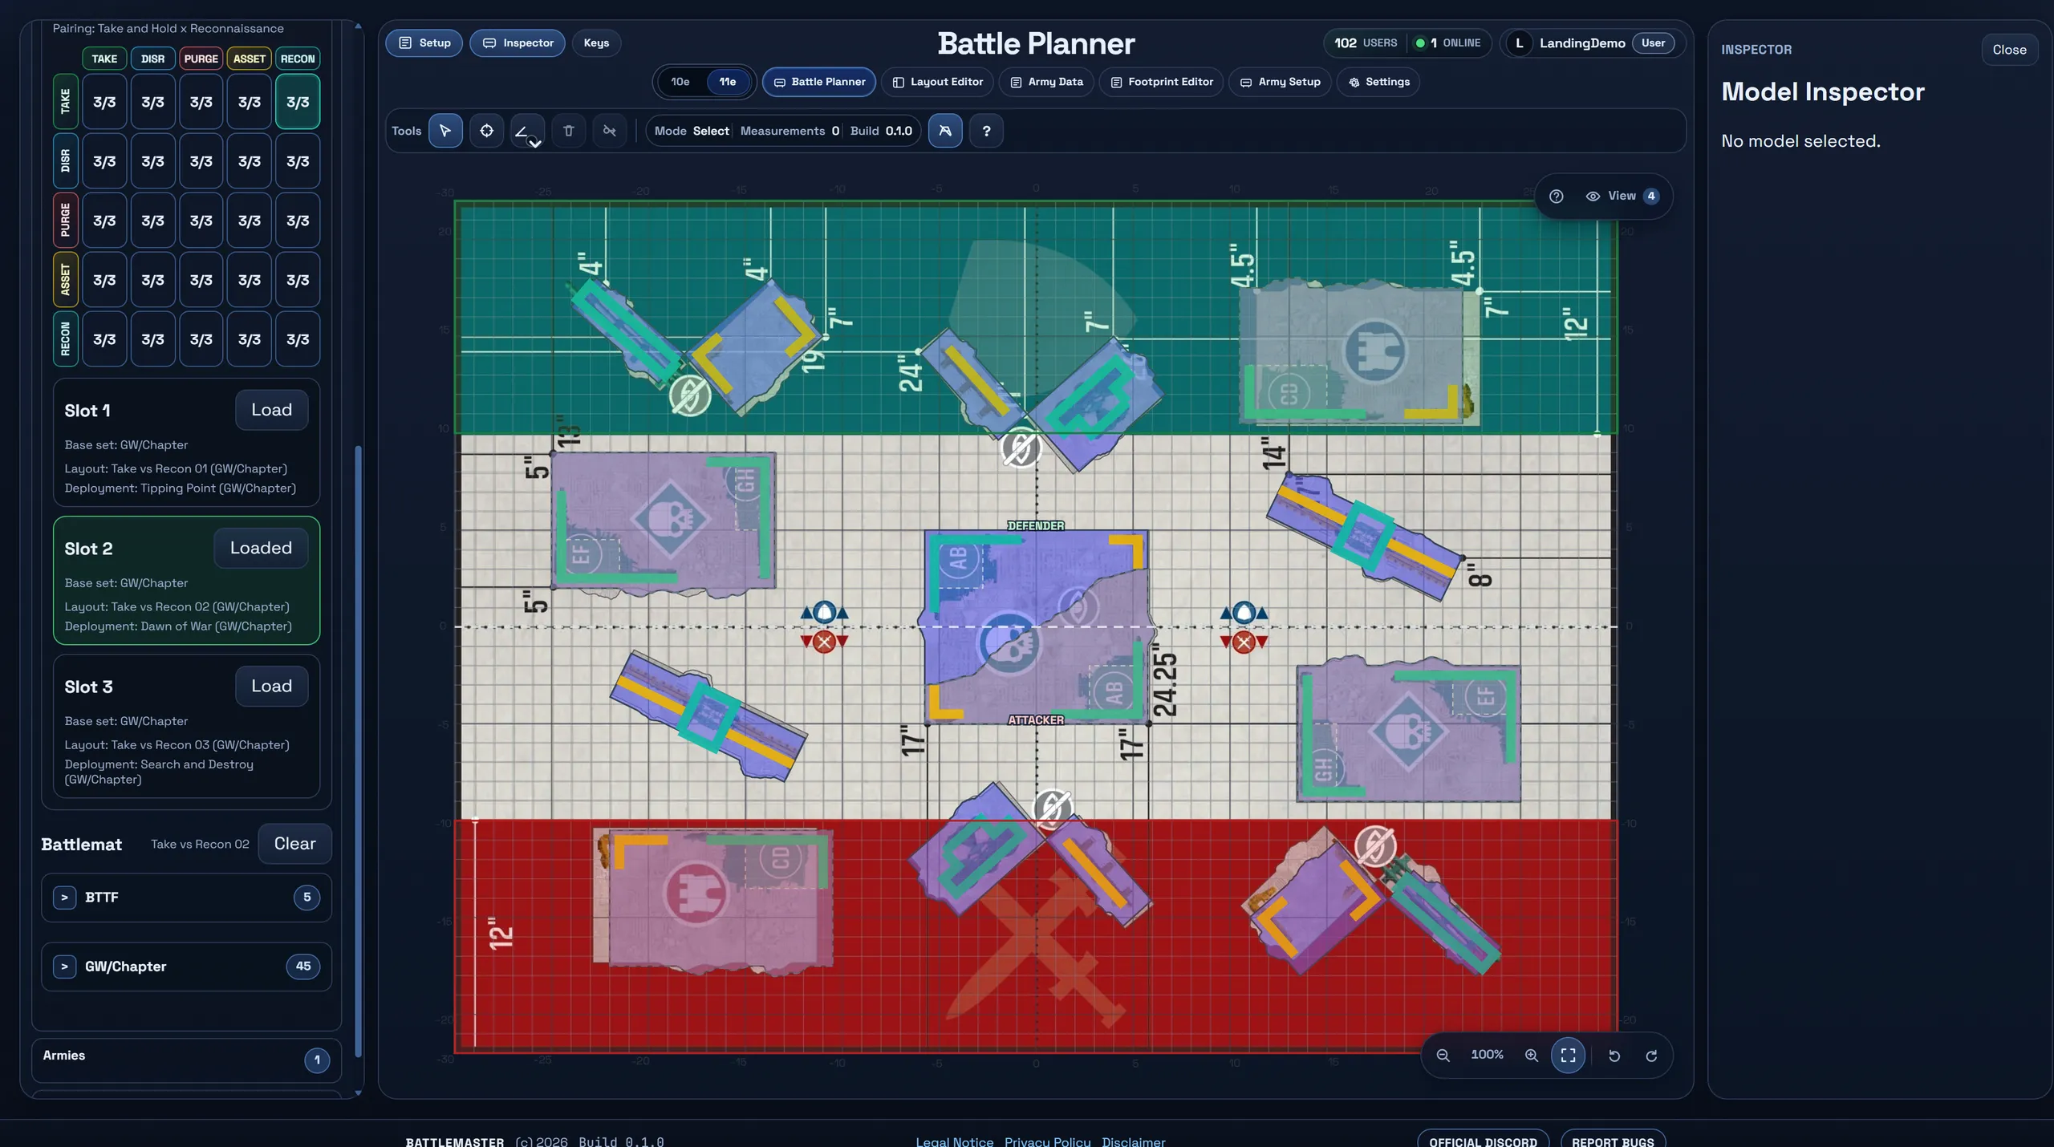The image size is (2054, 1147).
Task: Expand the Armies section
Action: coord(186,1060)
